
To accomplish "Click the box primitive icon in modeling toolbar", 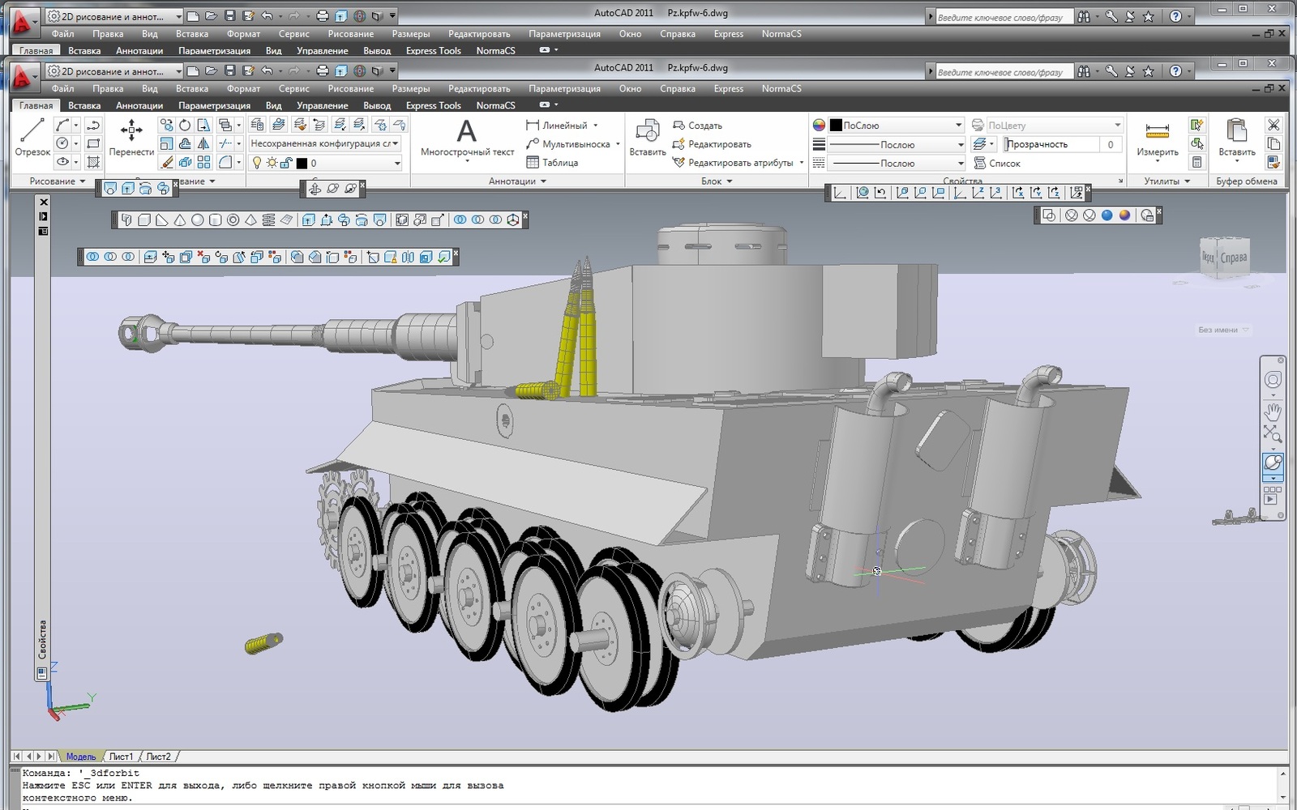I will [x=143, y=220].
